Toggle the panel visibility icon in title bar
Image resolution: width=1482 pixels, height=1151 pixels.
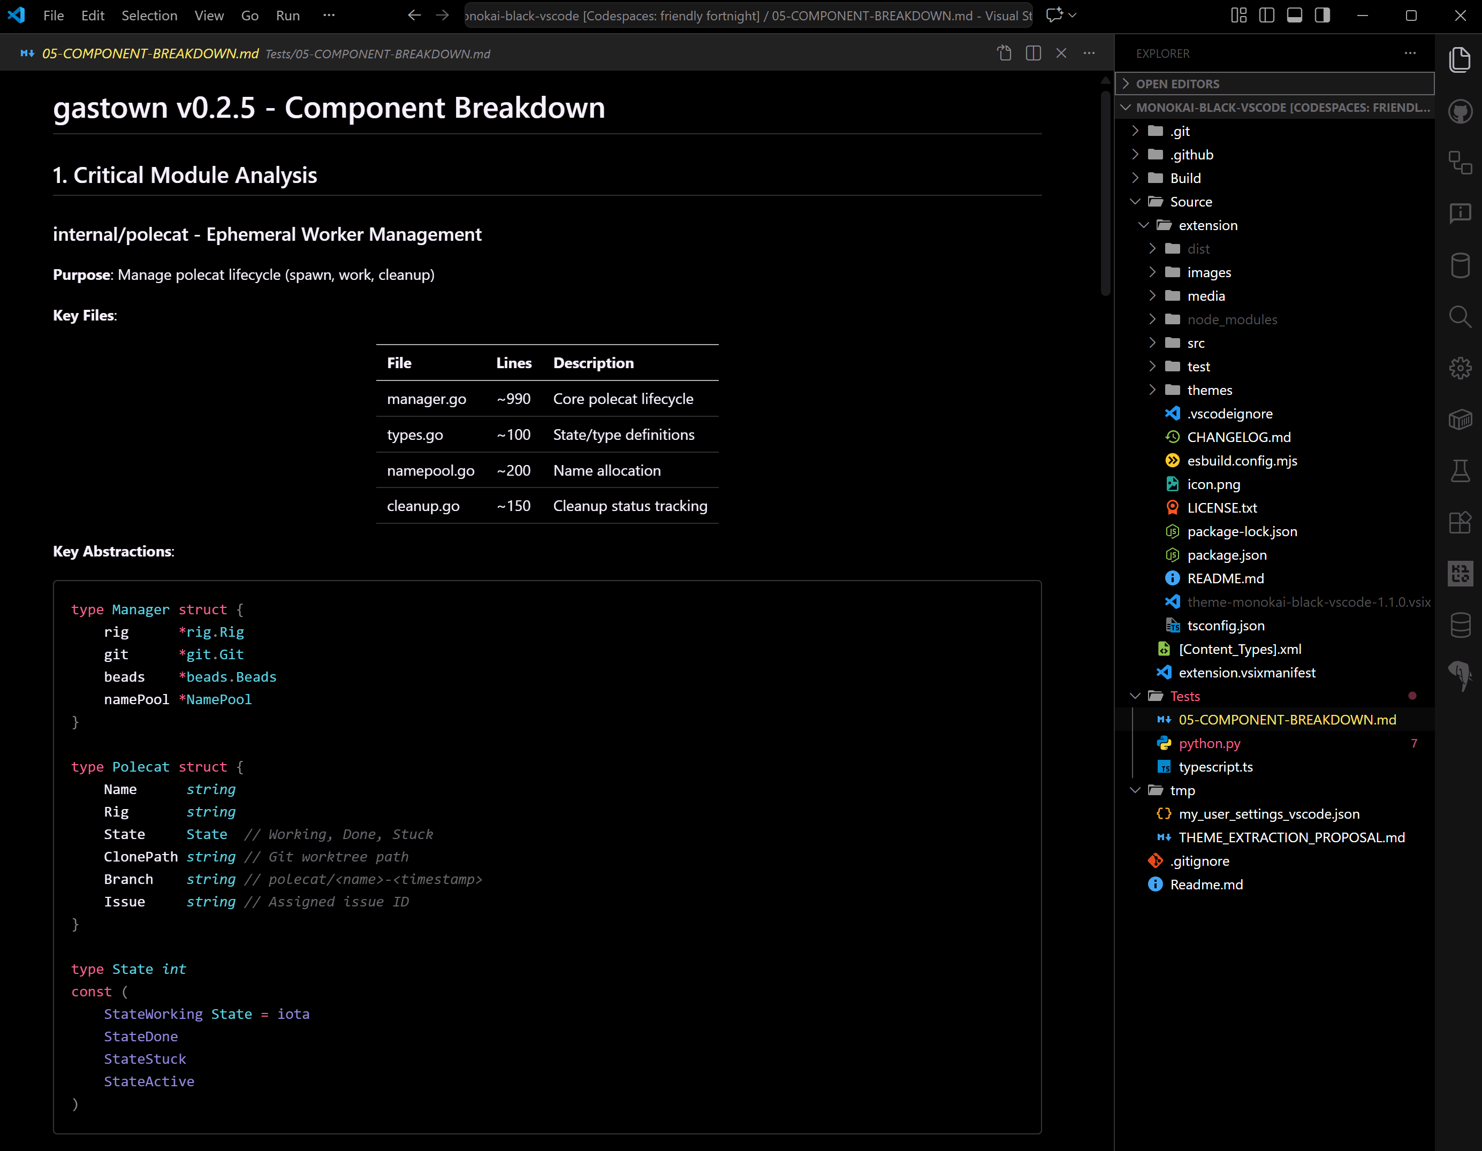[1294, 15]
